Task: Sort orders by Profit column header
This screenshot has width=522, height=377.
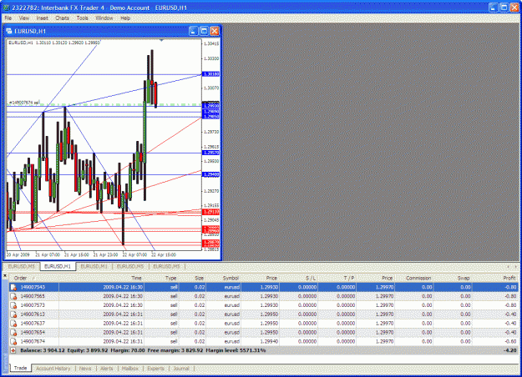Action: click(x=509, y=278)
